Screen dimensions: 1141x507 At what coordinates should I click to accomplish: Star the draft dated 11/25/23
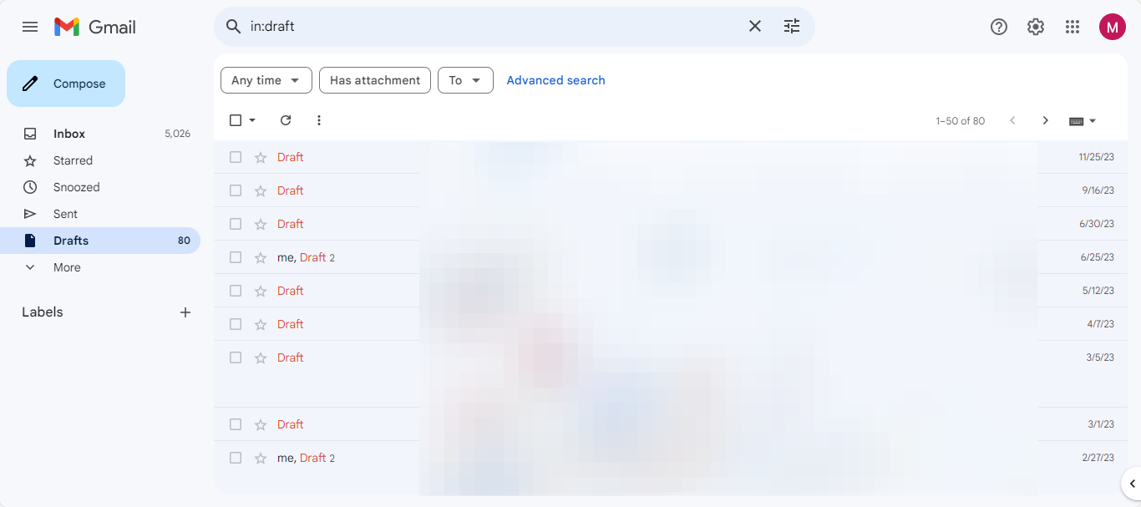point(261,157)
